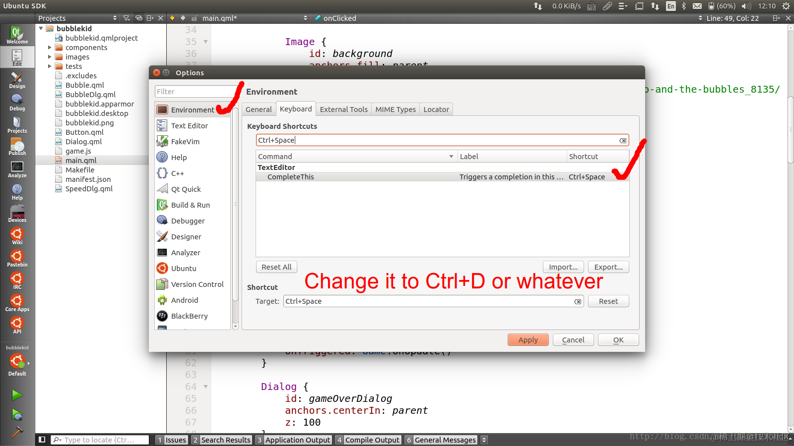
Task: Open Projects mode in the sidebar
Action: tap(17, 124)
